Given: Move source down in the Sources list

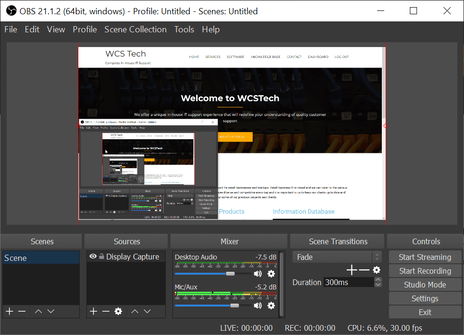Looking at the screenshot, I should click(x=147, y=311).
